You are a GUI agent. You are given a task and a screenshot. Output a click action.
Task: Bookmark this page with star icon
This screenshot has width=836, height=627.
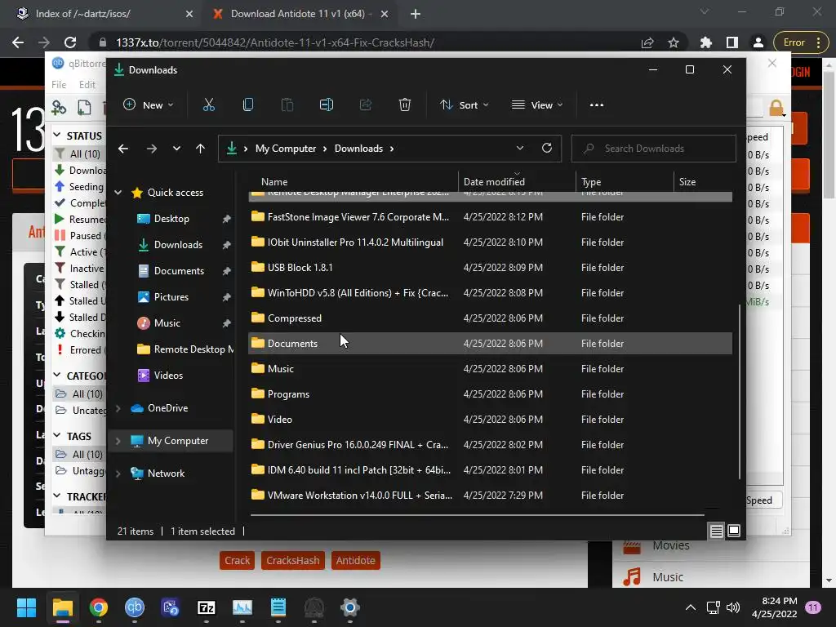[674, 42]
